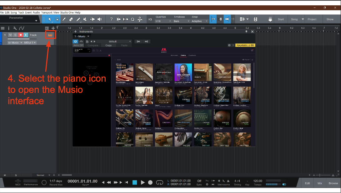Toggle the instrument power activate button
The image size is (341, 193).
pyautogui.click(x=75, y=41)
